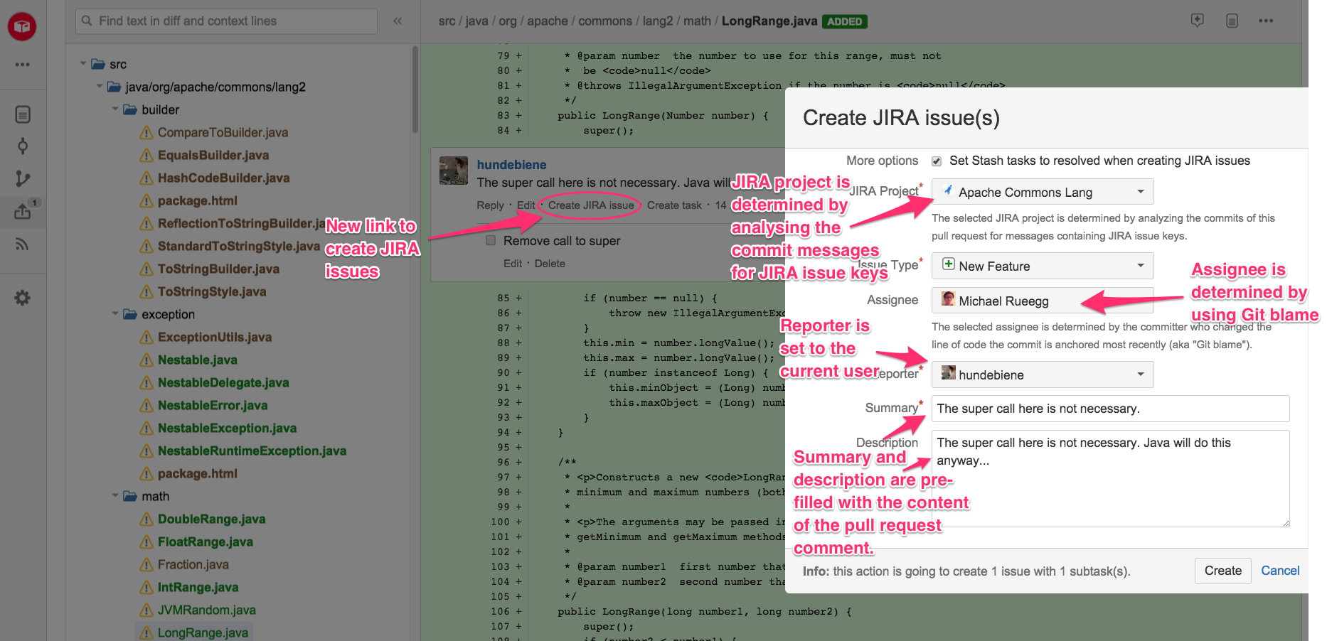This screenshot has height=641, width=1327.
Task: Collapse the builder folder arrow
Action: tap(115, 109)
